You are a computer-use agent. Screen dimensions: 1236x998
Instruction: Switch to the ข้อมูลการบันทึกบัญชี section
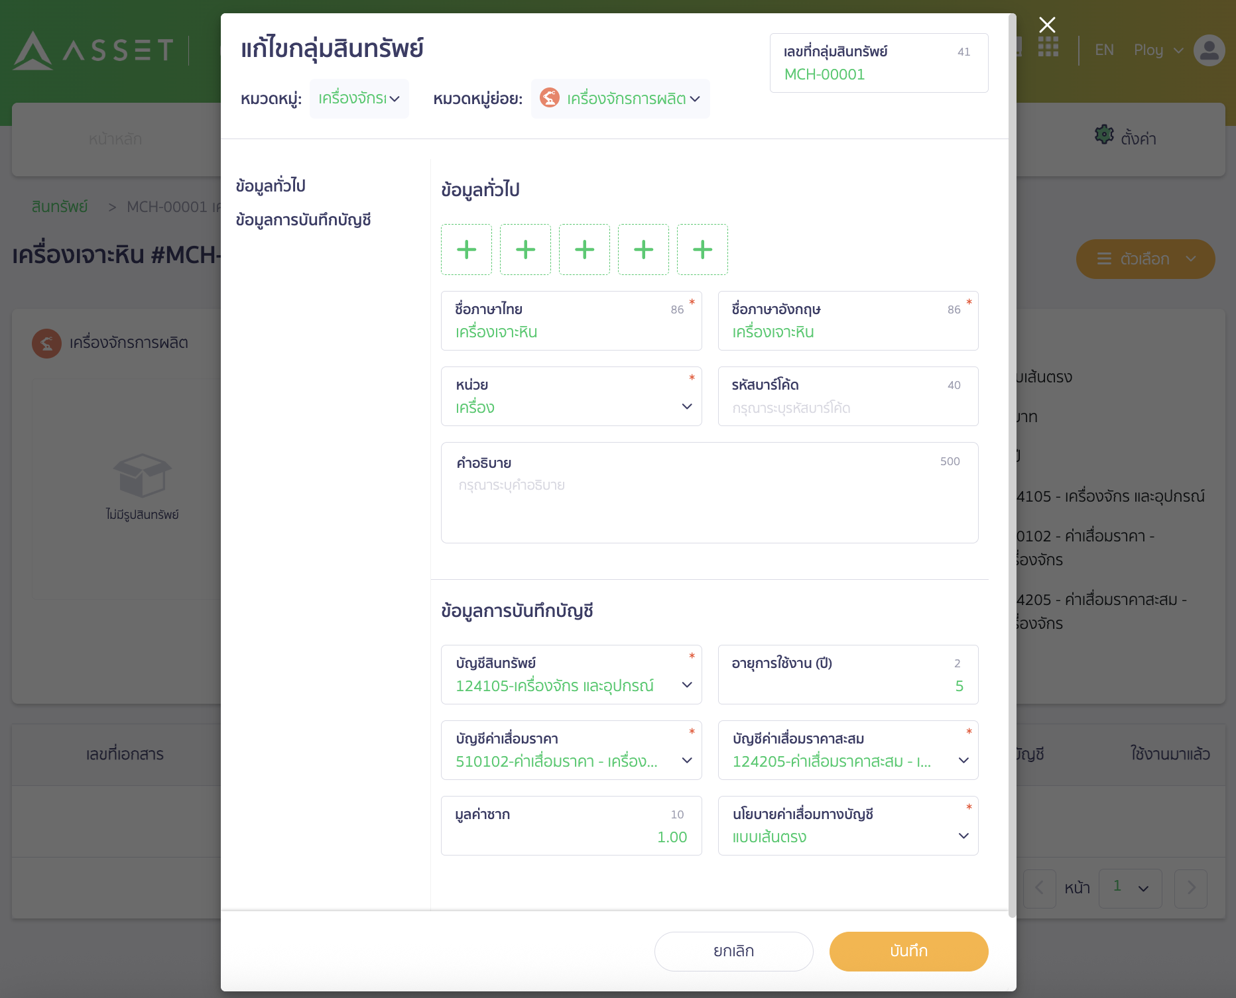pyautogui.click(x=304, y=219)
